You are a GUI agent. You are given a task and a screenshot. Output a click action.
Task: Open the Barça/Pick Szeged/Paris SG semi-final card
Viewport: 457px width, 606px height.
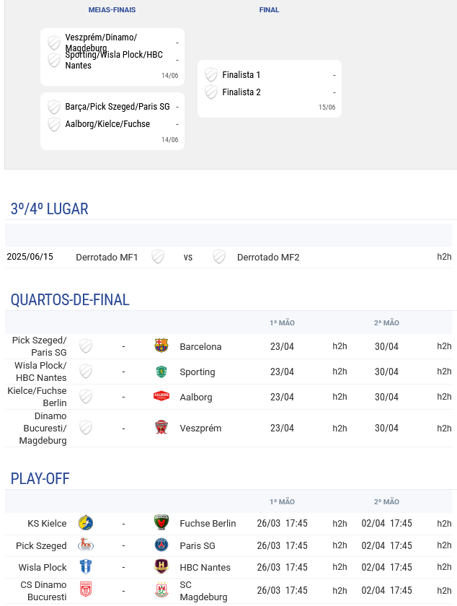tap(112, 121)
